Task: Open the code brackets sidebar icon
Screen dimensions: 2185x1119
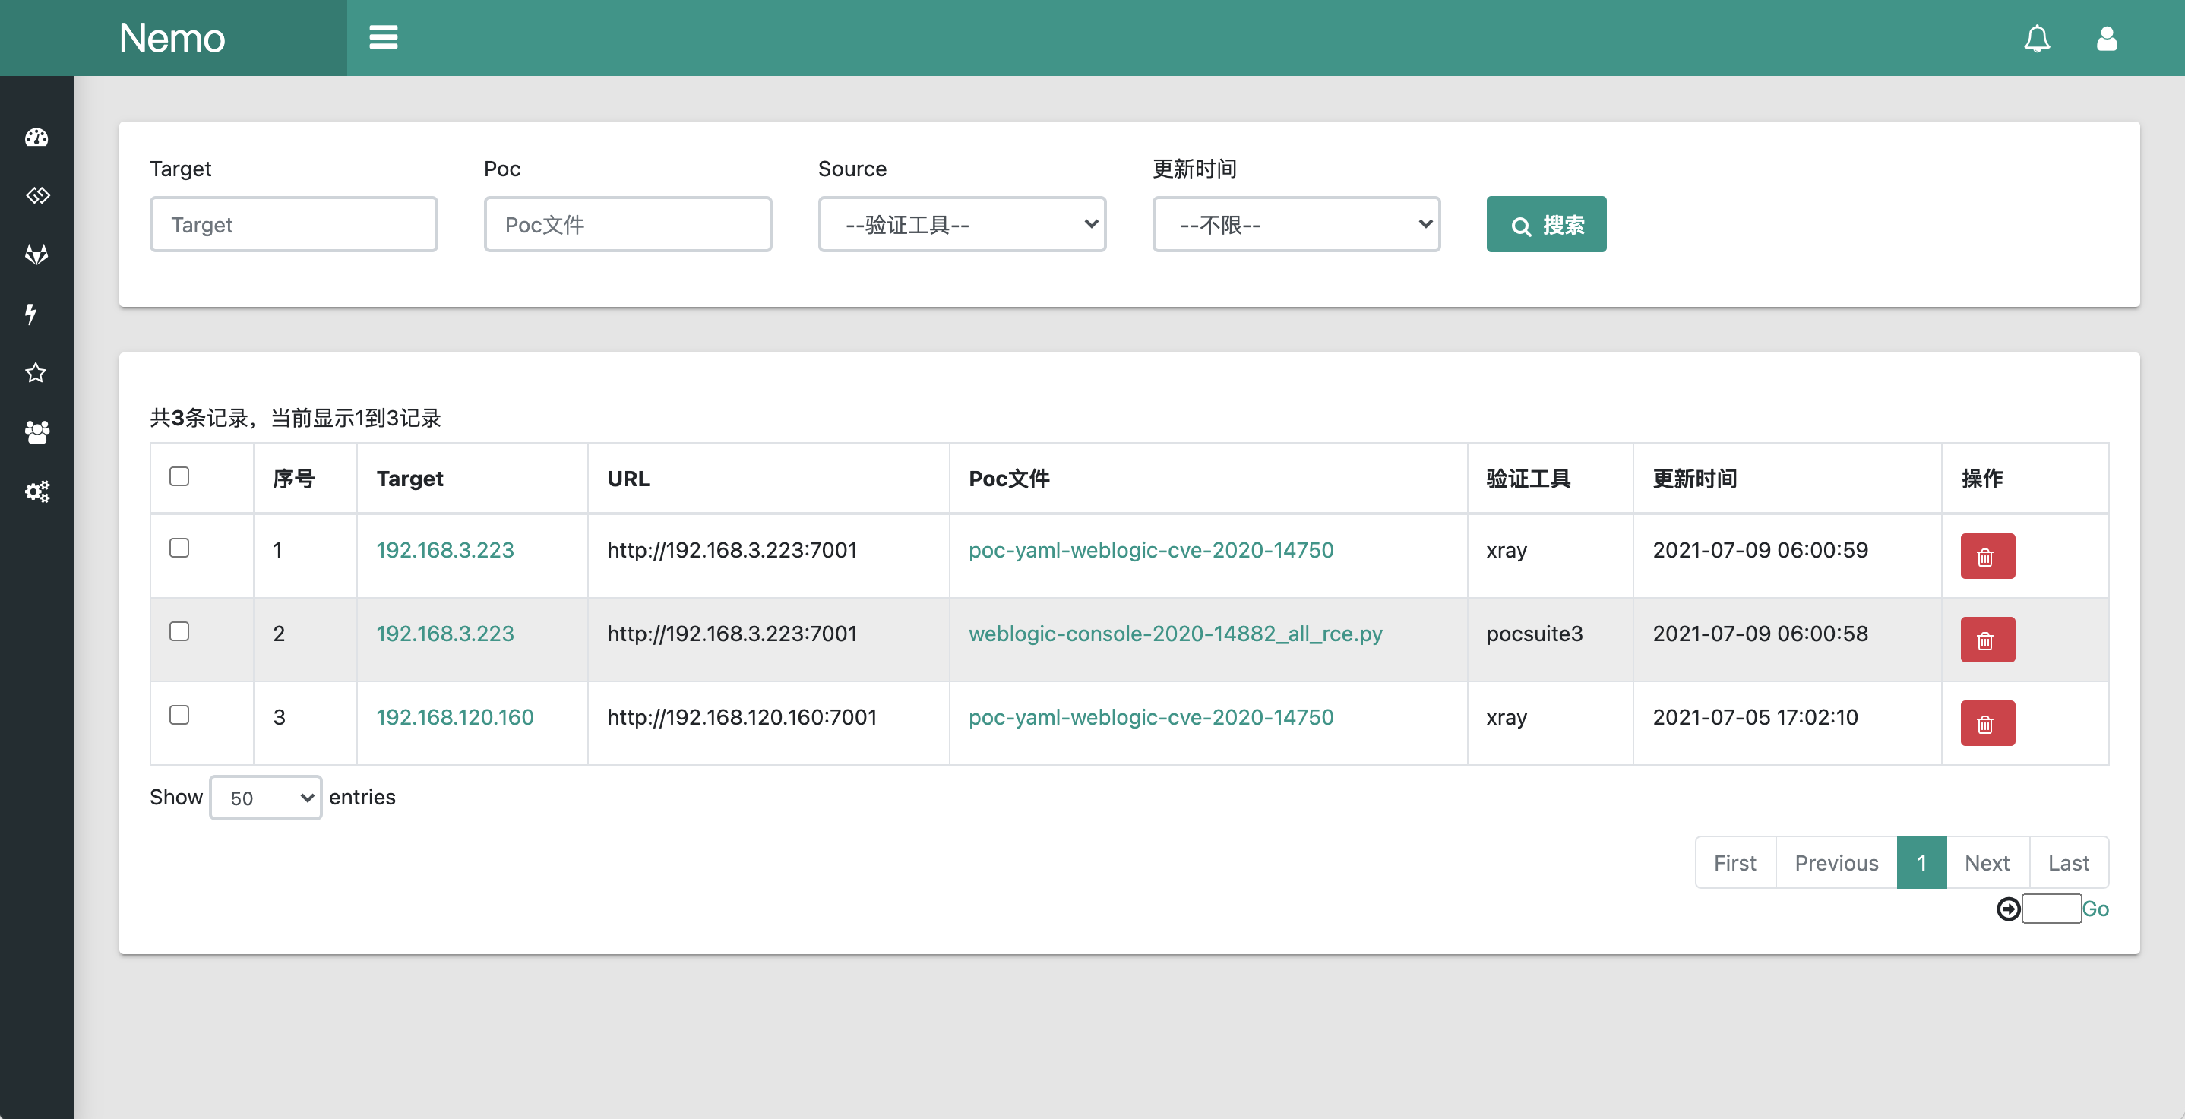Action: tap(36, 196)
